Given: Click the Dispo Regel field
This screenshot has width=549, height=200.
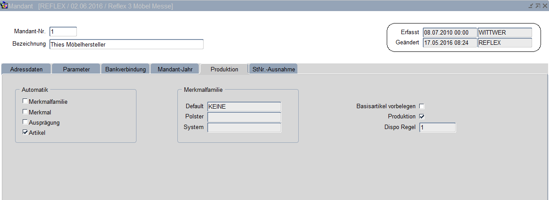Looking at the screenshot, I should click(x=437, y=128).
